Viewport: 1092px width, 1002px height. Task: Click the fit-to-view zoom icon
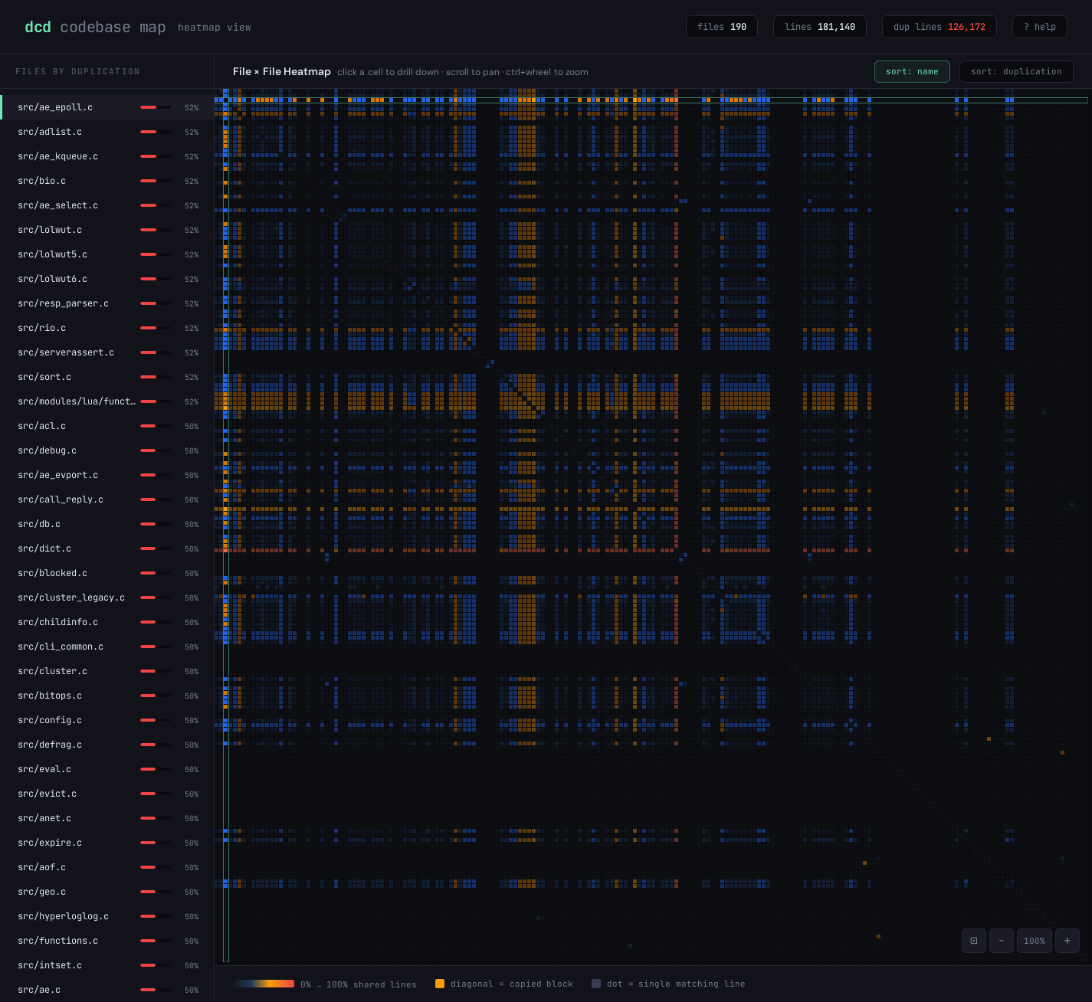click(974, 941)
